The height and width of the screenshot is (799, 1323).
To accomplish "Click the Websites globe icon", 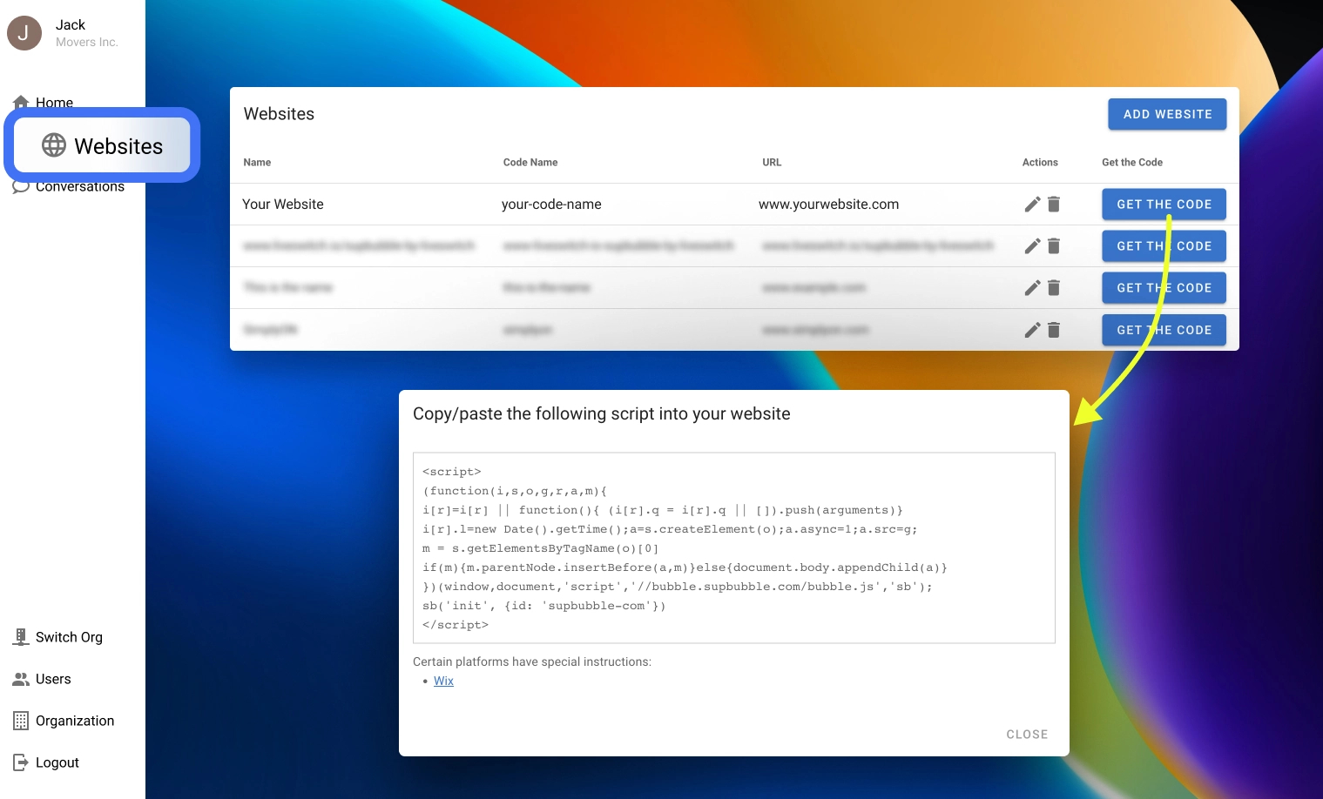I will (x=54, y=145).
